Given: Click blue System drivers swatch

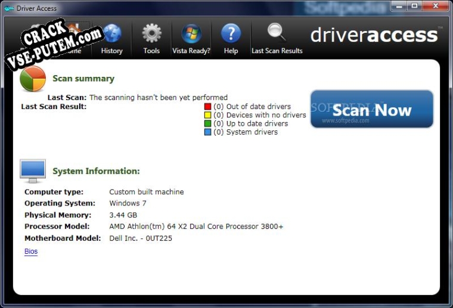Looking at the screenshot, I should [x=208, y=132].
